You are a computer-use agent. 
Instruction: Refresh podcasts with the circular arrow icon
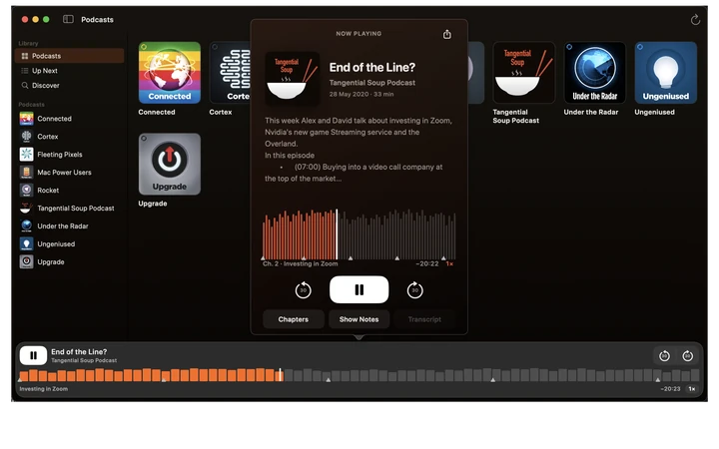click(695, 20)
